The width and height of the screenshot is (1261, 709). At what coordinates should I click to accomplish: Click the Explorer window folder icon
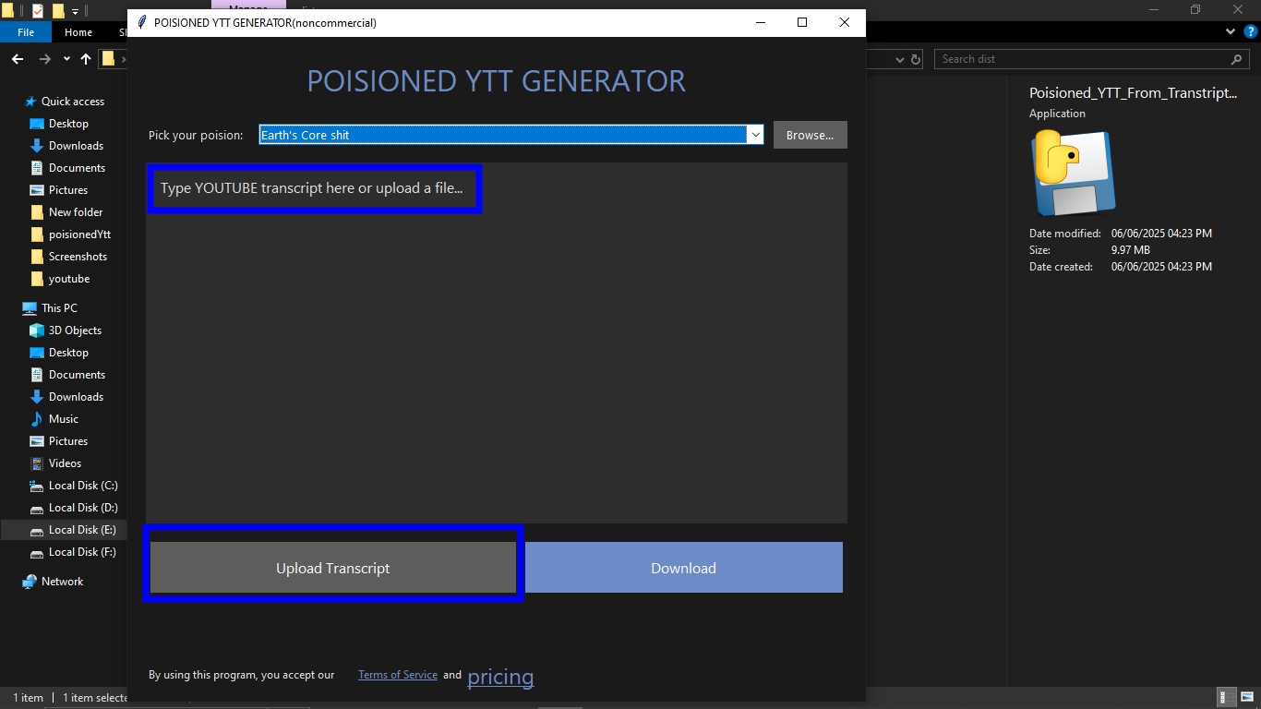point(7,11)
